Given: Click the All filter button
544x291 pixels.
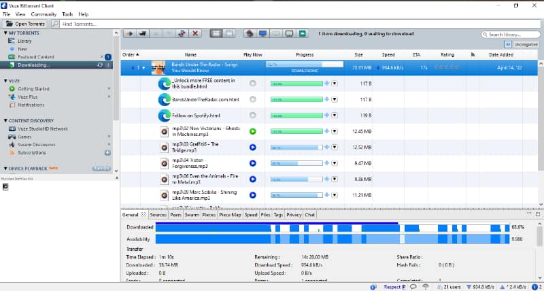Looking at the screenshot, I should tap(508, 44).
